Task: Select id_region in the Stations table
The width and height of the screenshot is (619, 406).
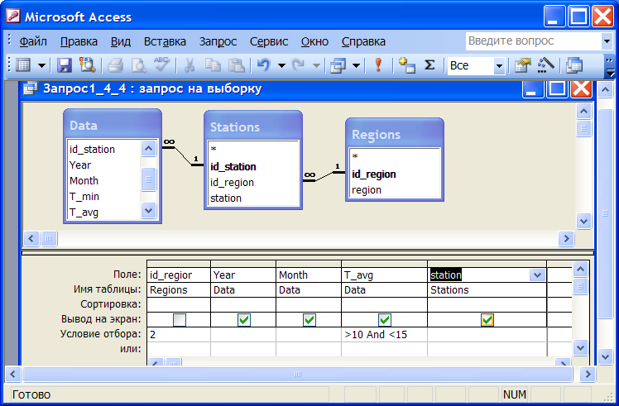Action: pos(232,182)
